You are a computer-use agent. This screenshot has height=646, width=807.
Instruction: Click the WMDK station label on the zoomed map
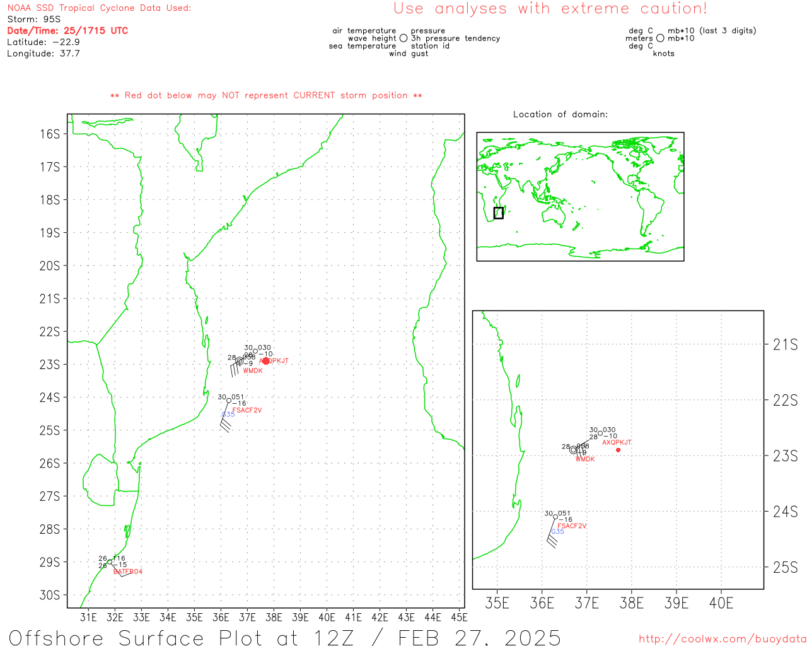[585, 459]
